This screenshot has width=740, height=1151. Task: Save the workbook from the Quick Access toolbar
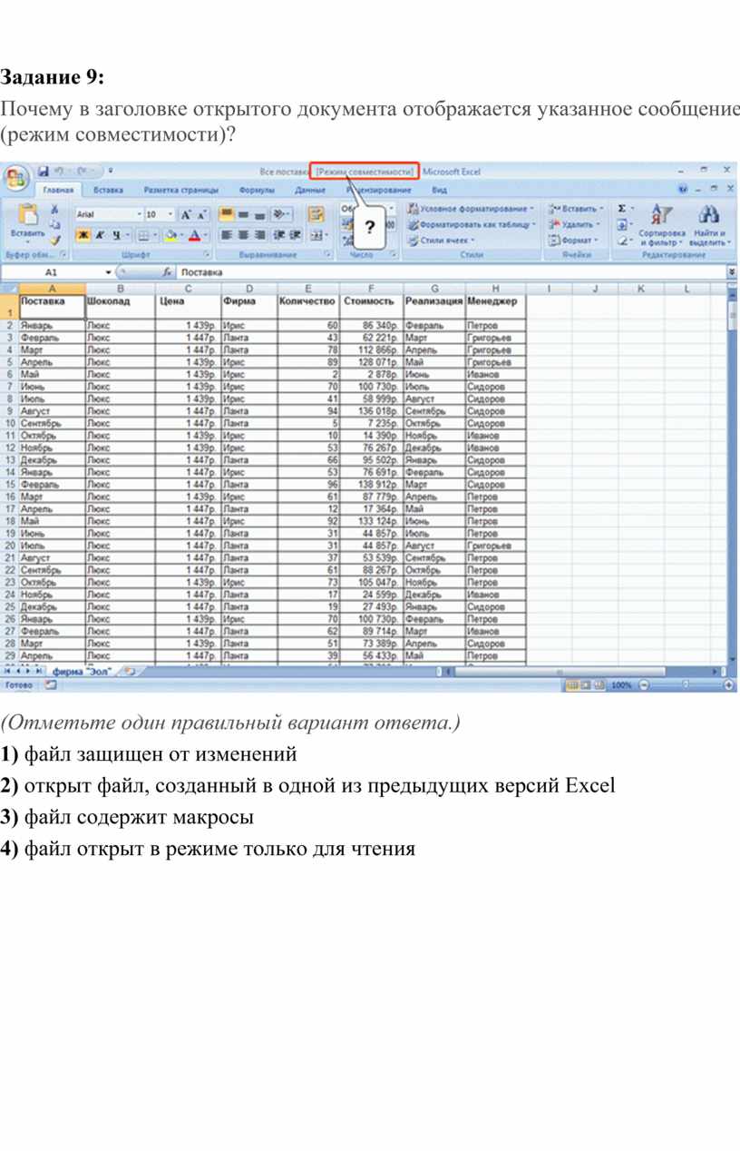pos(44,171)
